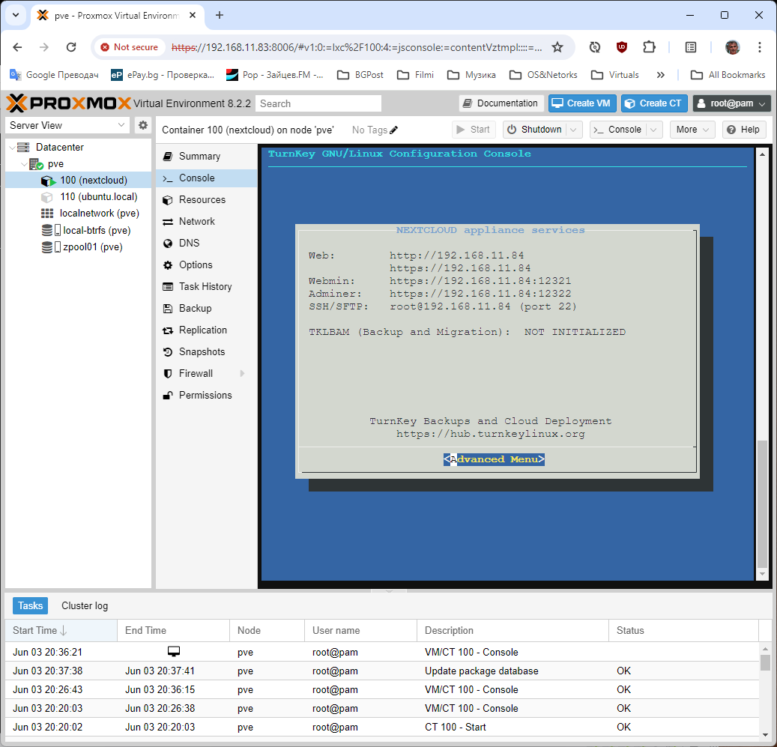Open the Console section in the side menu
This screenshot has width=777, height=747.
(207, 178)
